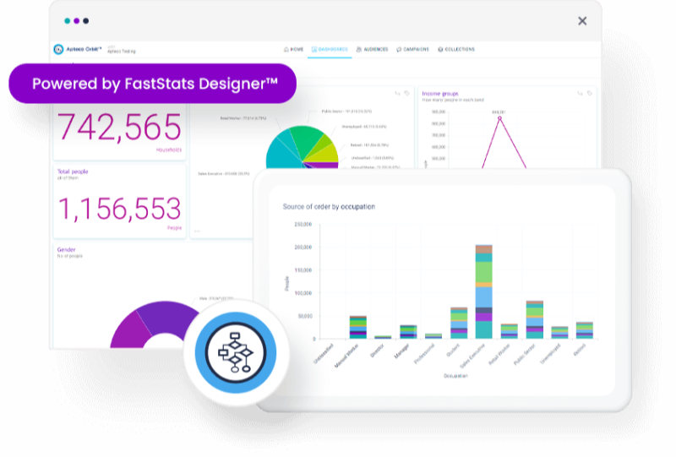Click the peak point on Income groups line
Viewport: 676px width, 457px height.
(499, 117)
